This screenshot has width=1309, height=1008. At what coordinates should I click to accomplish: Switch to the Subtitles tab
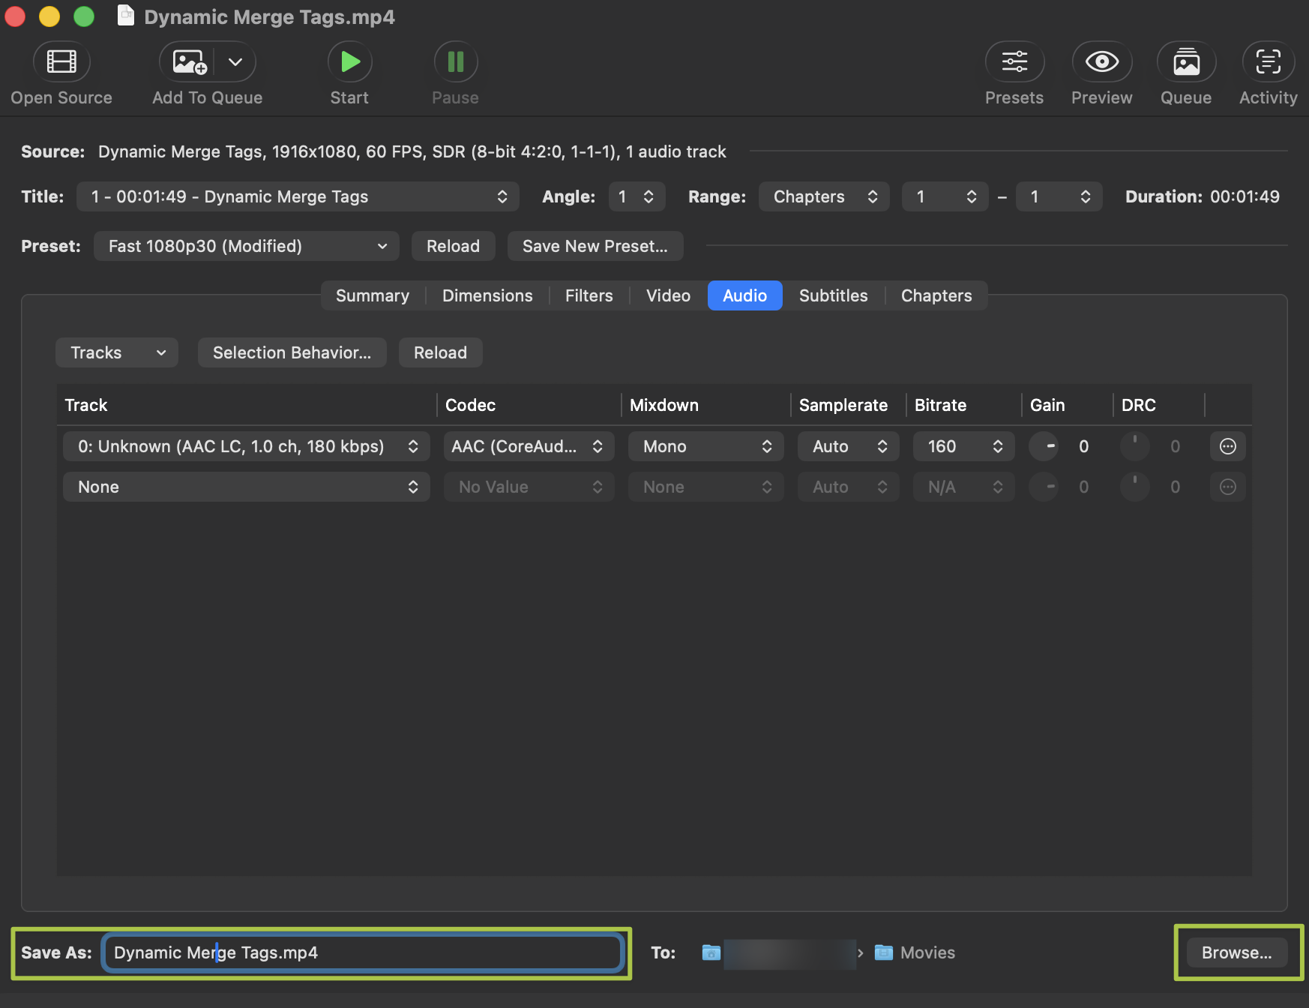pos(833,295)
